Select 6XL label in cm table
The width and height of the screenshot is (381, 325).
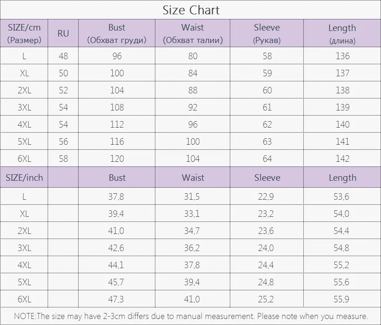tap(25, 159)
